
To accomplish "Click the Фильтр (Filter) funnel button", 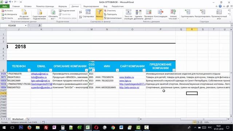I will click(99, 14).
